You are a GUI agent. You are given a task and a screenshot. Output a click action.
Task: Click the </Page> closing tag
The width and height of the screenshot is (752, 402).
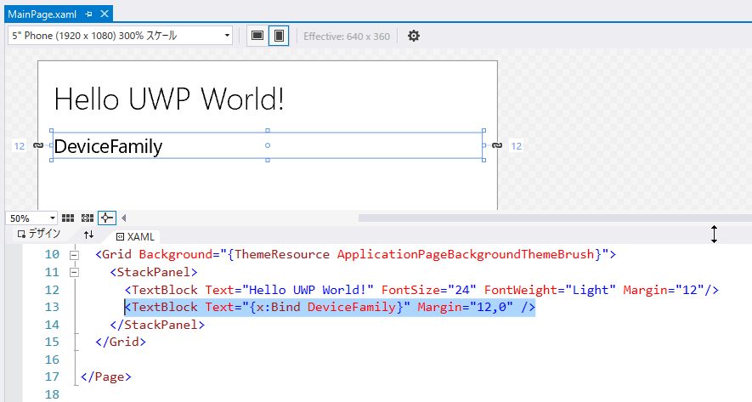106,377
